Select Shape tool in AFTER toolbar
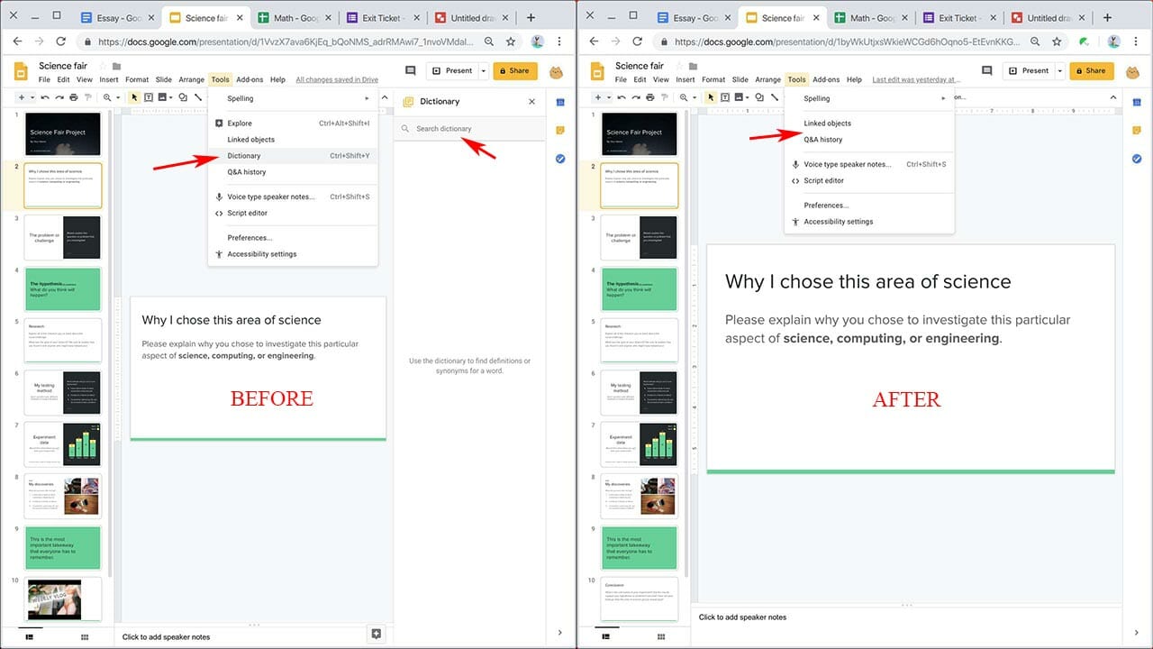 coord(759,97)
